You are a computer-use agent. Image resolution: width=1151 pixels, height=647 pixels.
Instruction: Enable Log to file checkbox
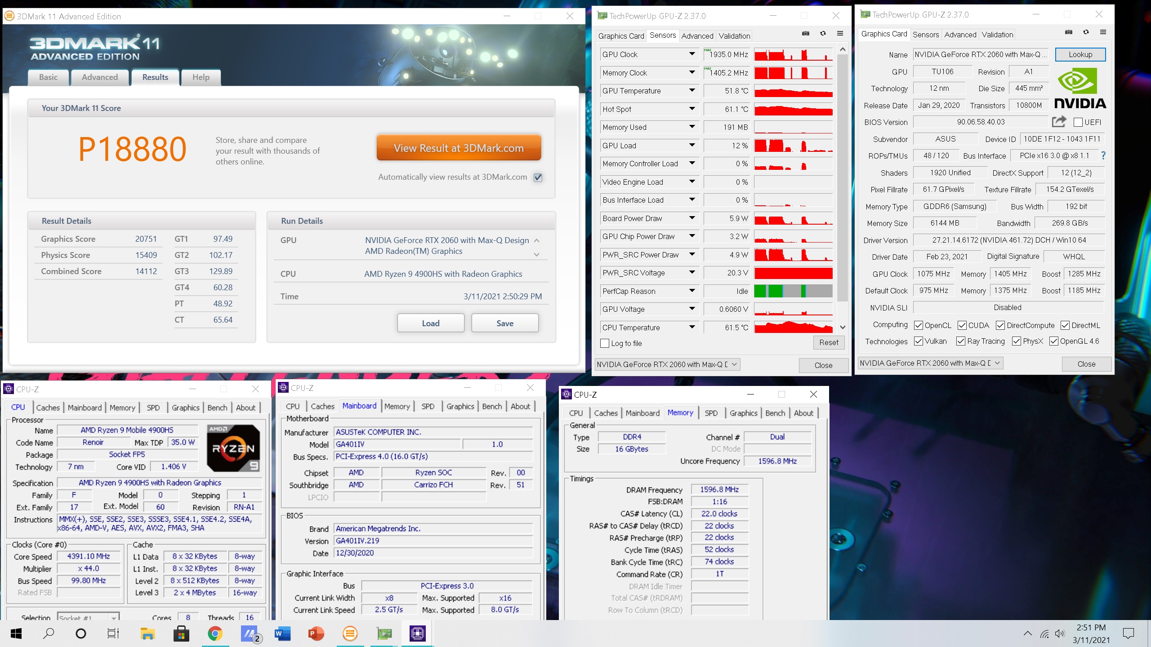[x=605, y=343]
